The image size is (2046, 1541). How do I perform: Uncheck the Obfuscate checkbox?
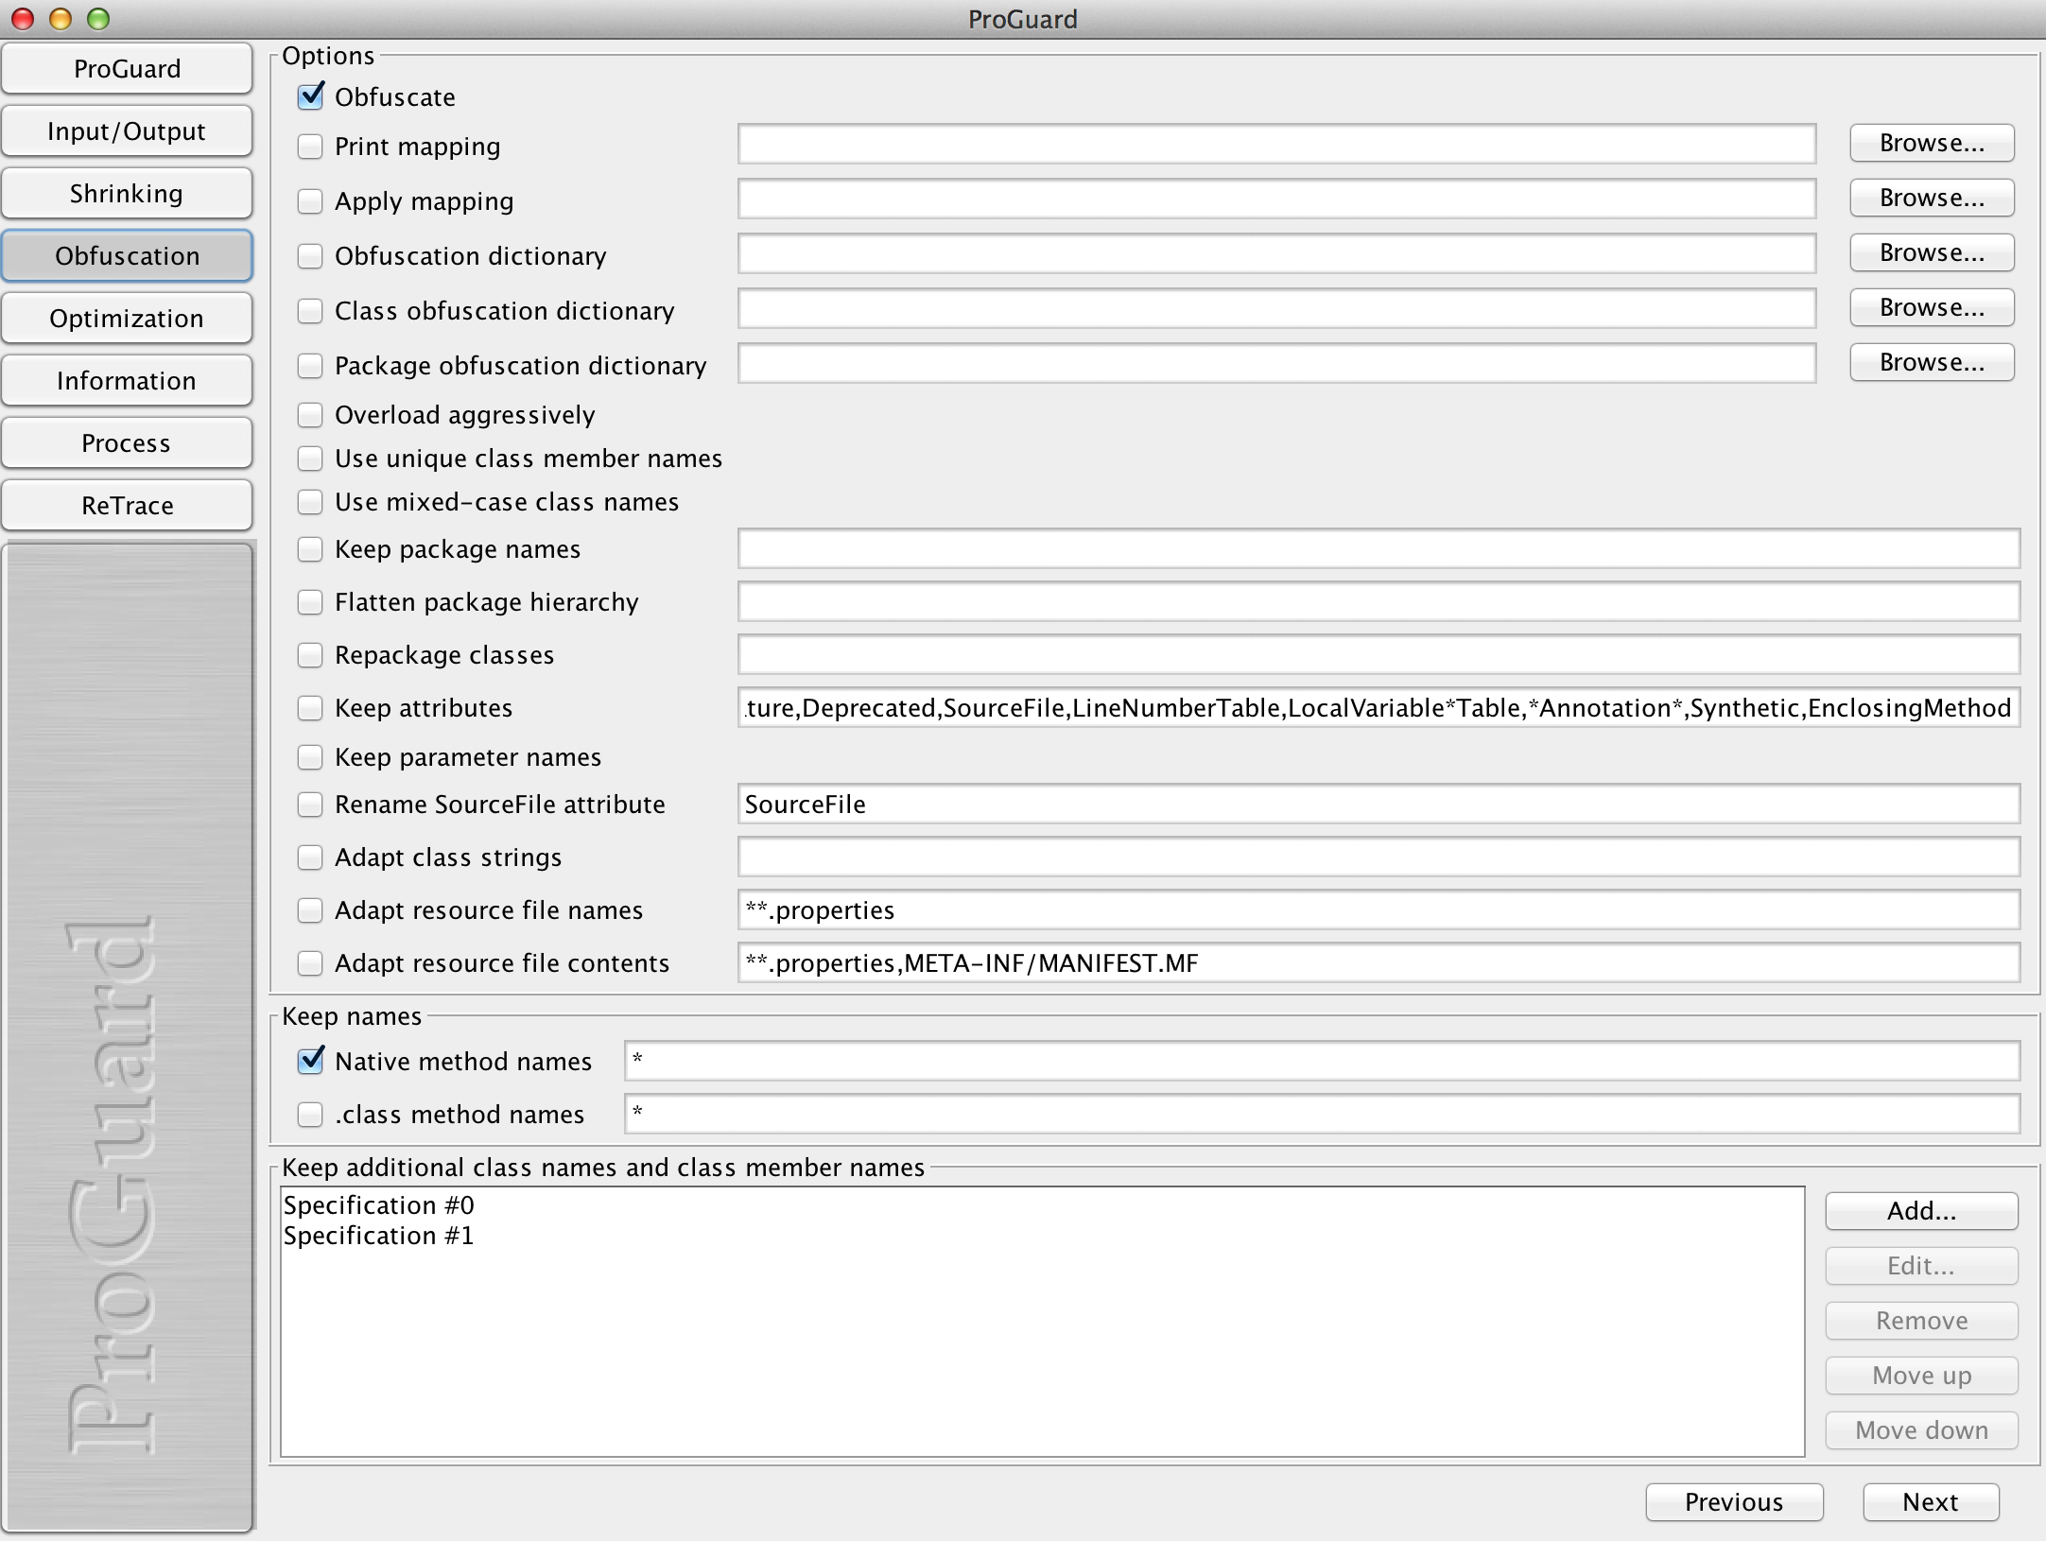(x=310, y=96)
